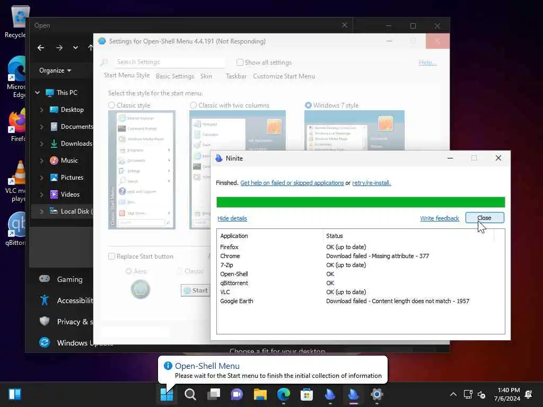Open taskbar Search

pyautogui.click(x=190, y=394)
